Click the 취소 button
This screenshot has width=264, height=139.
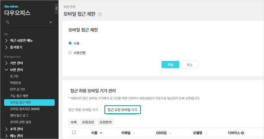190,65
